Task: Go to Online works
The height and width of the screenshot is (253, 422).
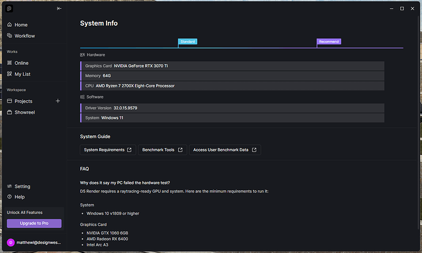Action: [x=21, y=63]
